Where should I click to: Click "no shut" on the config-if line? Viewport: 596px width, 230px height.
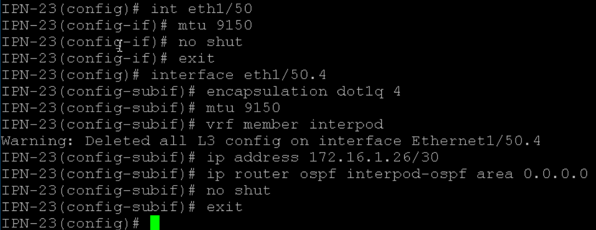tap(210, 42)
